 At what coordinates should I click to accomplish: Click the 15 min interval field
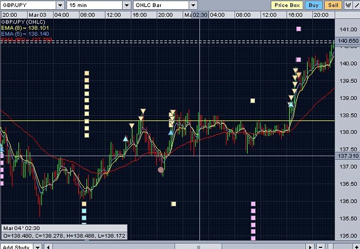[x=95, y=5]
